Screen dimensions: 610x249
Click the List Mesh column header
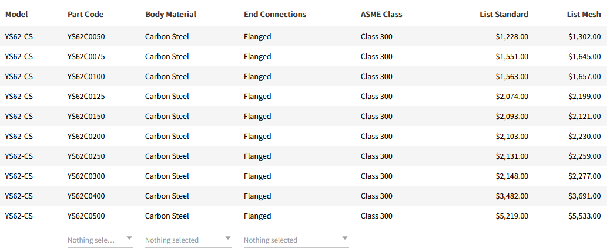[584, 14]
